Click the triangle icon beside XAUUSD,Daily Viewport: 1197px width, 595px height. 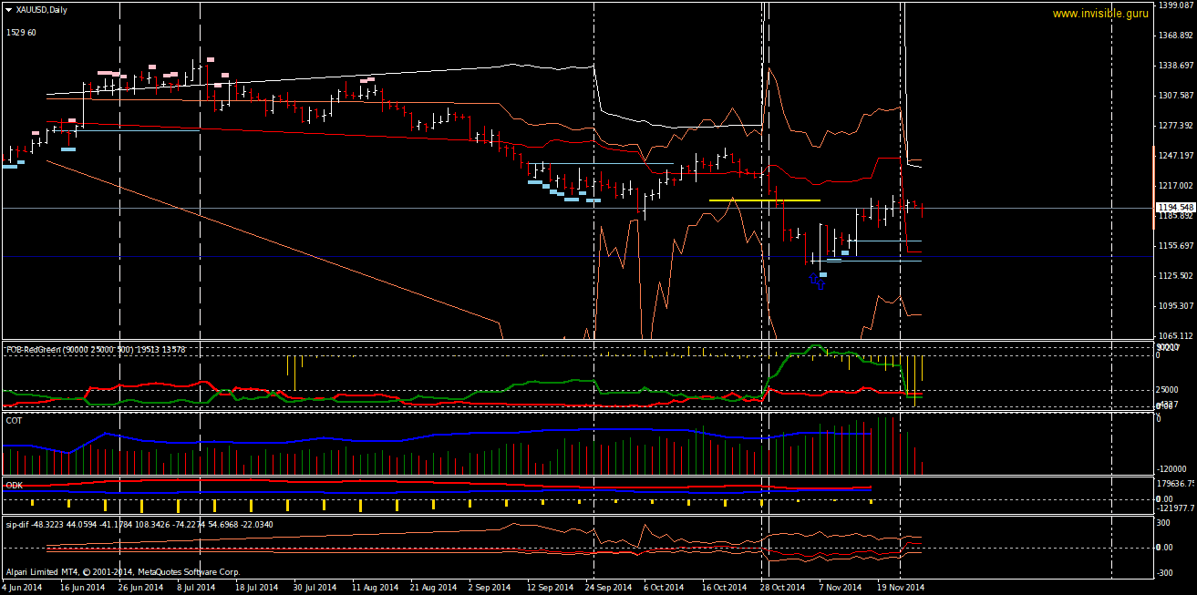coord(8,9)
